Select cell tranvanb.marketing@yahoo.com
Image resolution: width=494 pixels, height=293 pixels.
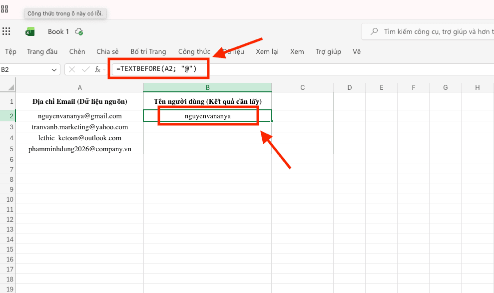[x=80, y=127]
